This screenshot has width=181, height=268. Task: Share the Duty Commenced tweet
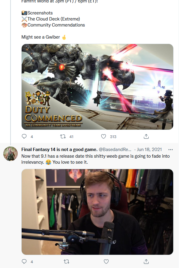(146, 136)
